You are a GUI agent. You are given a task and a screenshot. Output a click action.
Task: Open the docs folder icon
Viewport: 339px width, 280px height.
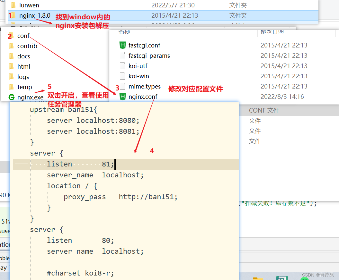[x=11, y=56]
